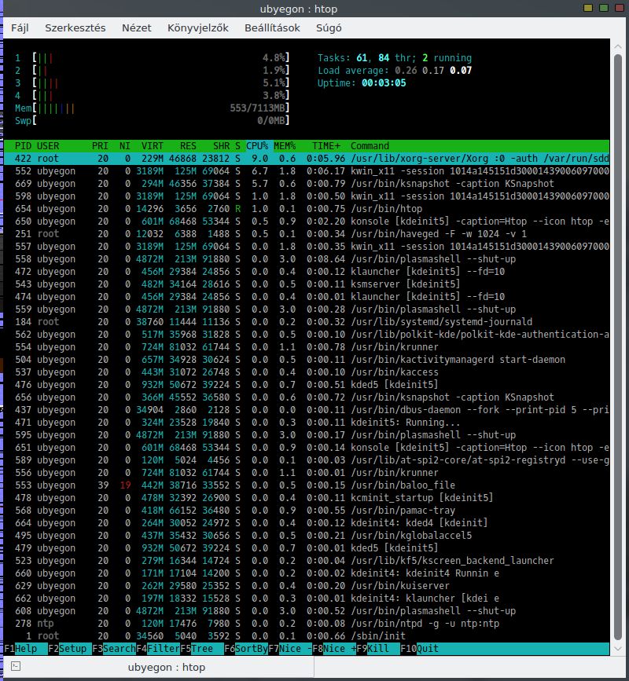Sort by the VIRT column header
Viewport: 629px width, 681px height.
tap(153, 146)
